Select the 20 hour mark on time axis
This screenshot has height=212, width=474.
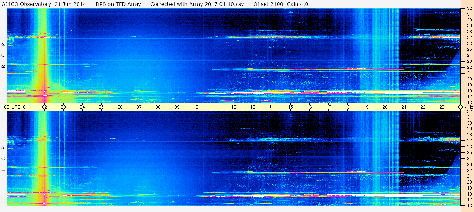[385, 107]
